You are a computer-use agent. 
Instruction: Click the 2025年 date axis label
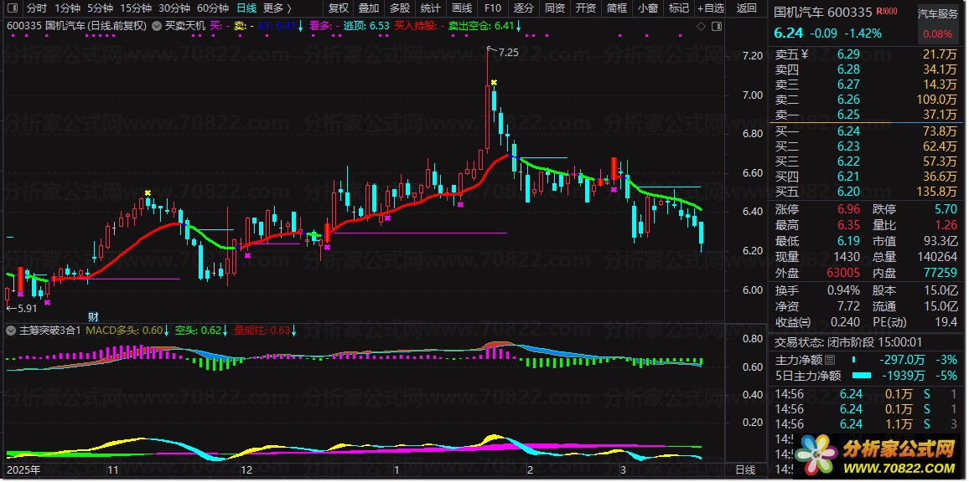24,470
